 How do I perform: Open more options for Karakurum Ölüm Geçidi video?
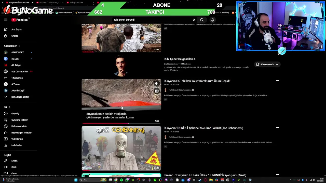pyautogui.click(x=277, y=81)
